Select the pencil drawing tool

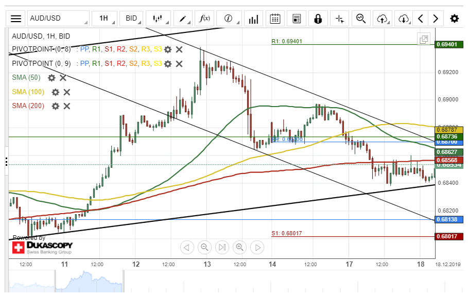pos(182,19)
